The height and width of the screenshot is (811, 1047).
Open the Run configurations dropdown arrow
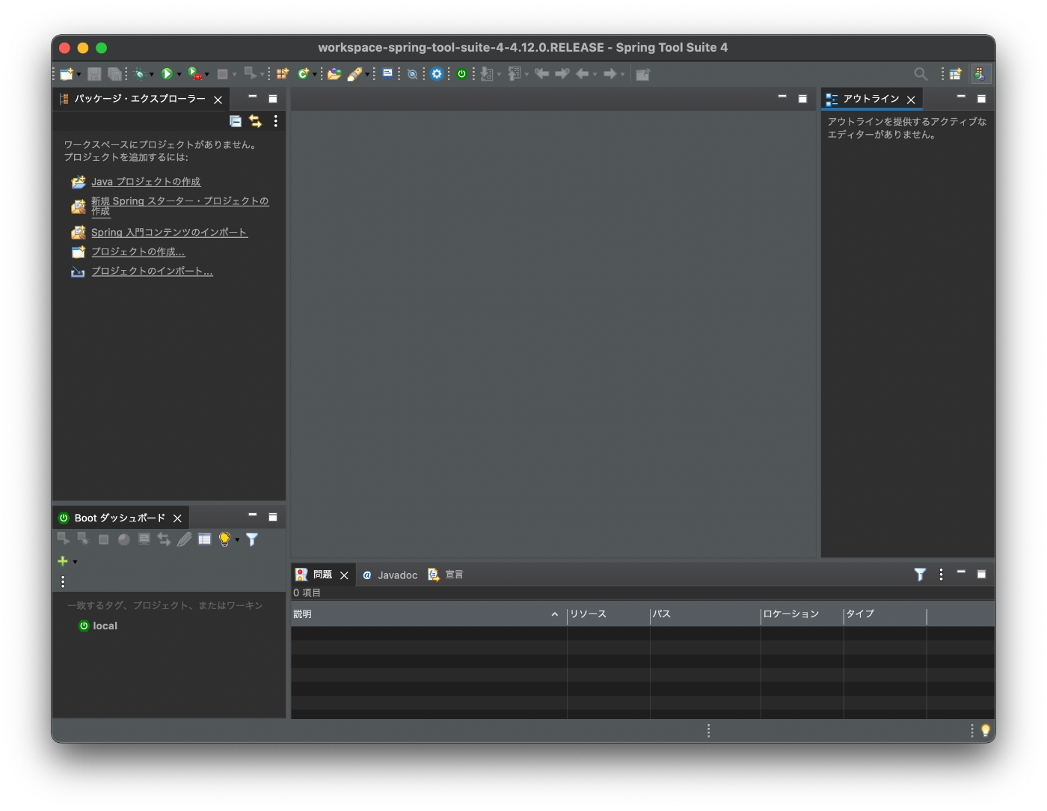(x=179, y=74)
